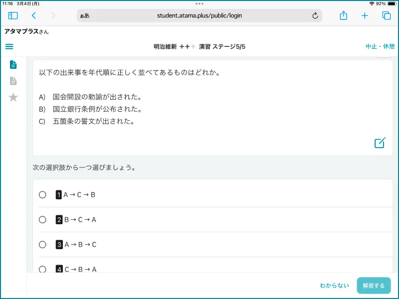Click the わからない link

tap(334, 286)
